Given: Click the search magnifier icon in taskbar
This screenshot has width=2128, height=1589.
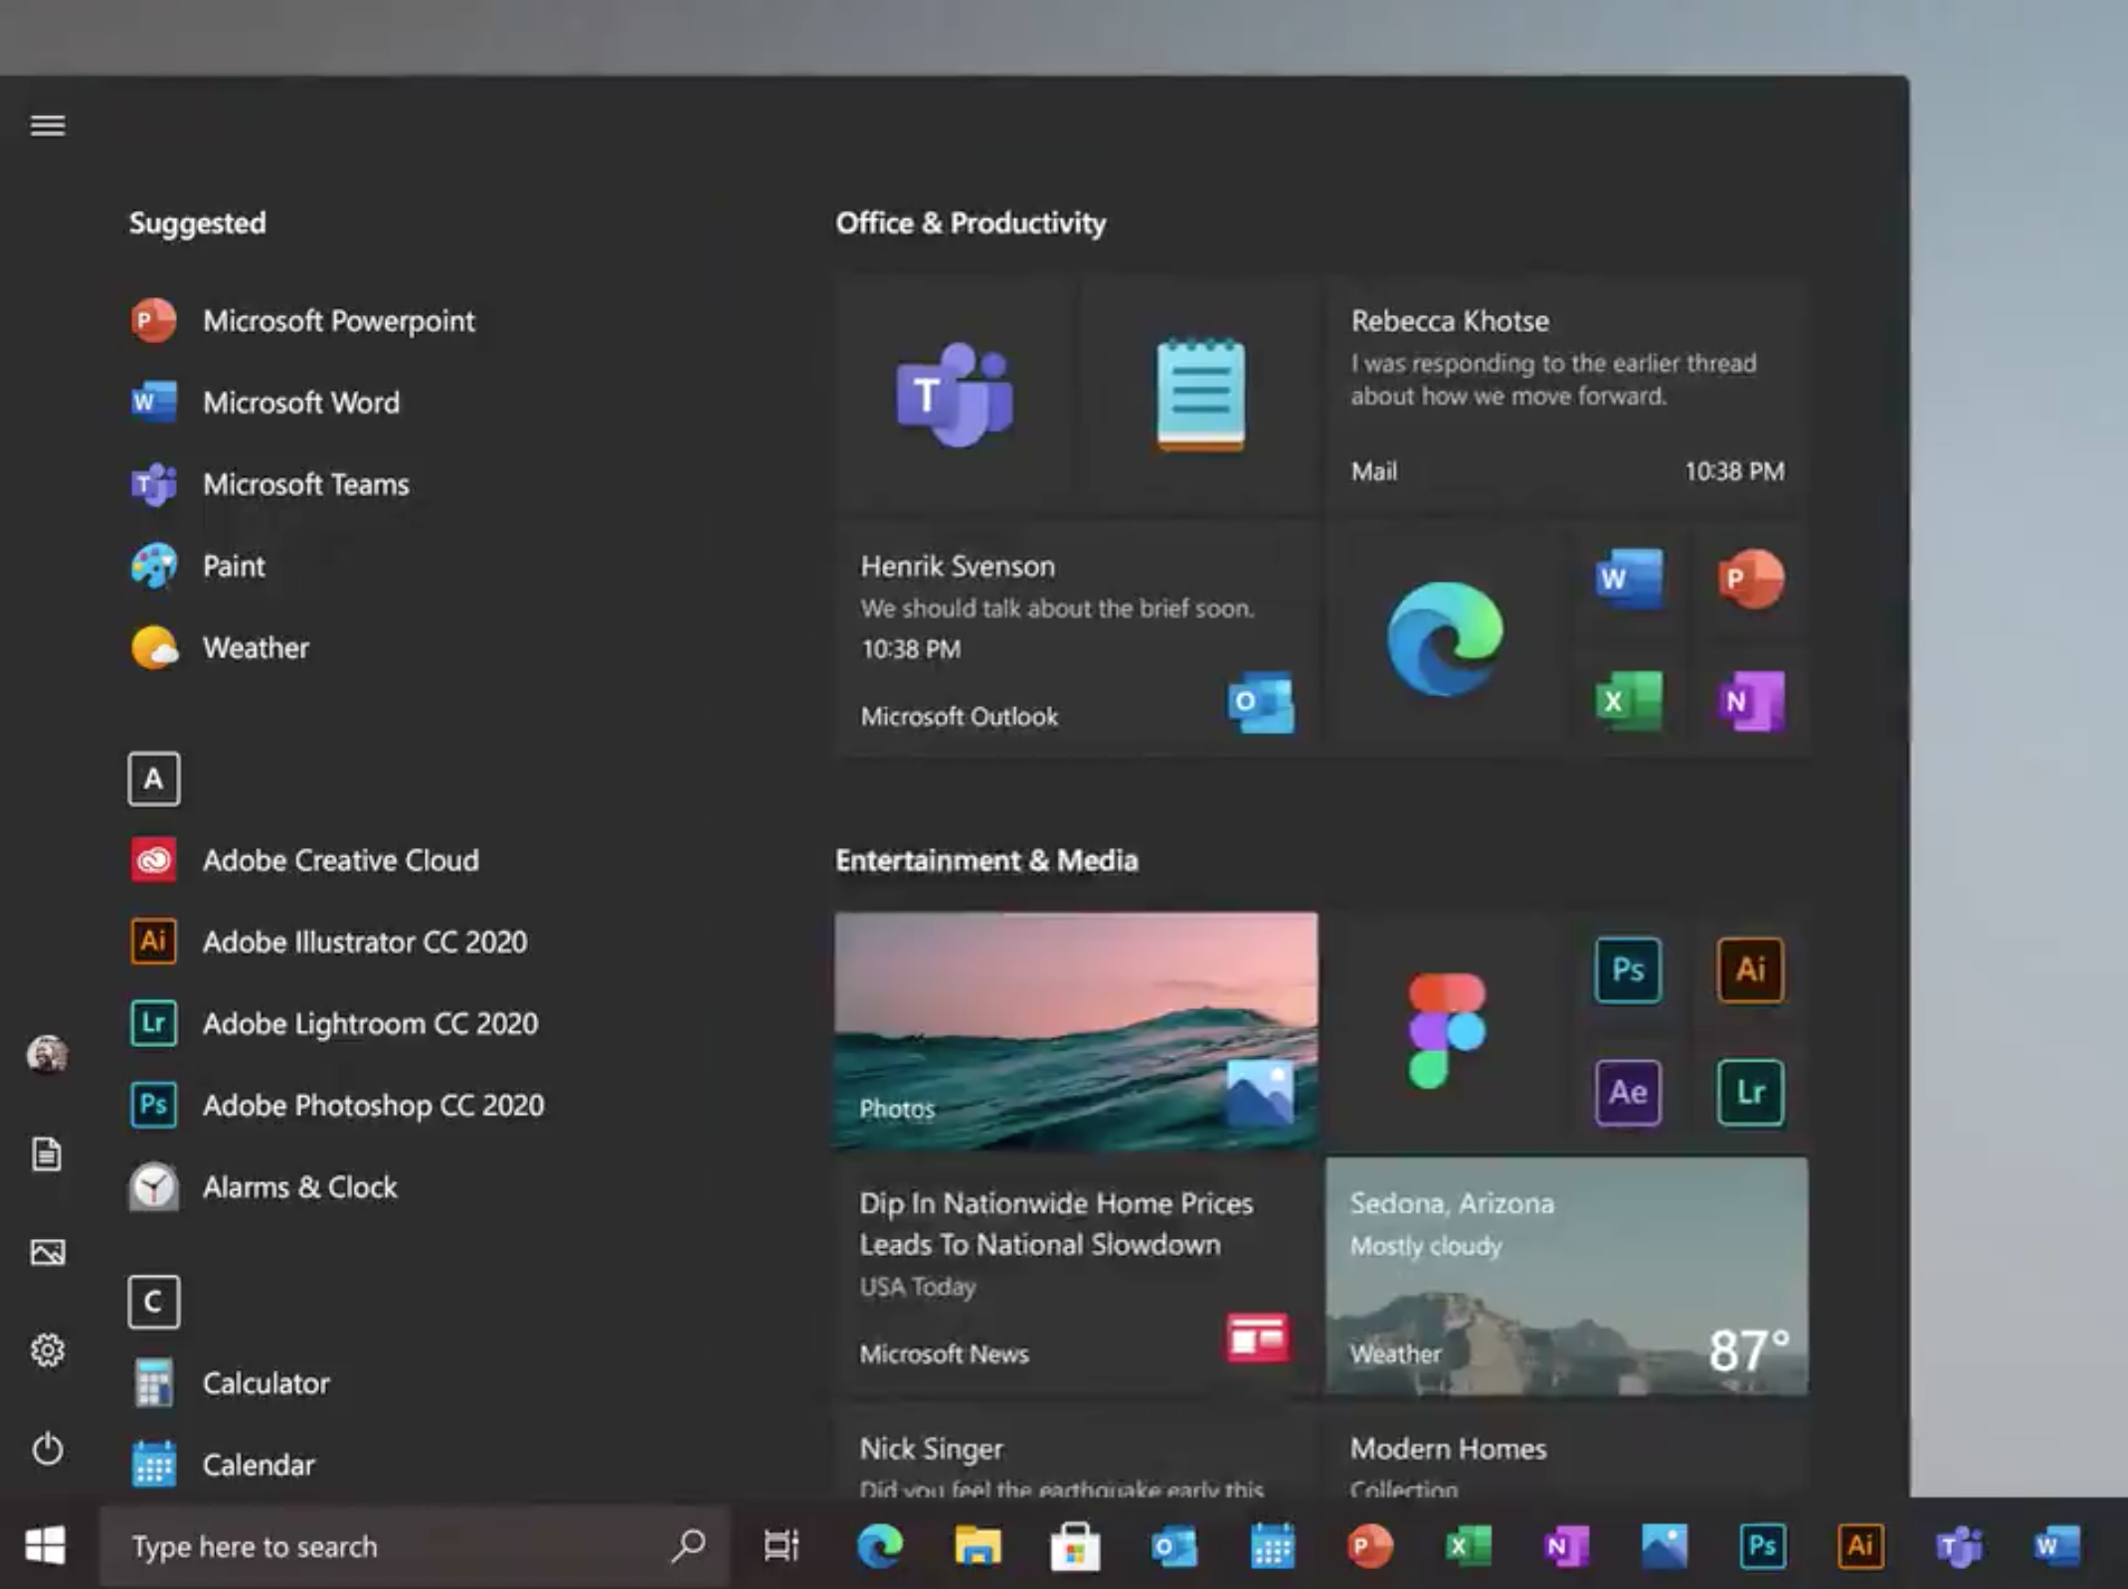Looking at the screenshot, I should pos(688,1545).
